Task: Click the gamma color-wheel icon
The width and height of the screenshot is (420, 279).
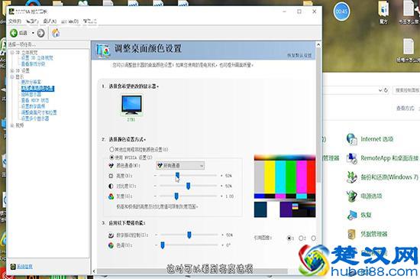Action: 111,196
